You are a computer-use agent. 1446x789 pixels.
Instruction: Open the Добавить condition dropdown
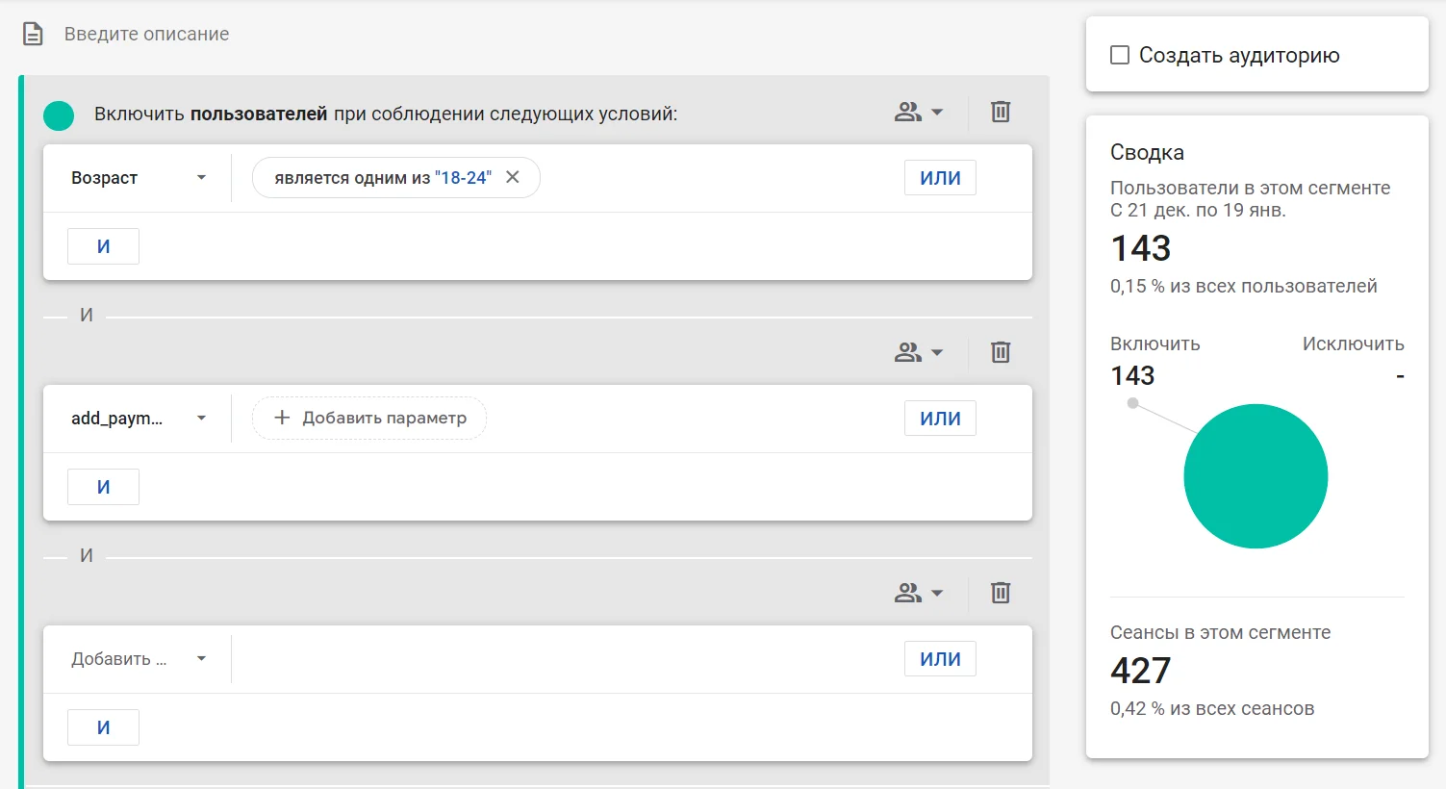(x=138, y=659)
